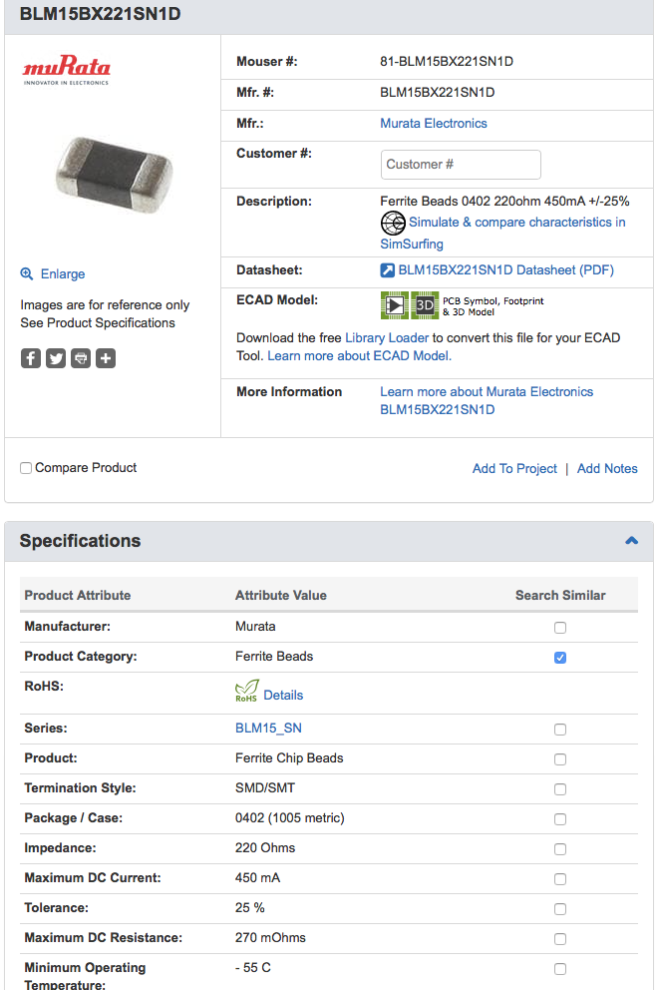
Task: Click the 270 mOhms value
Action: 270,937
